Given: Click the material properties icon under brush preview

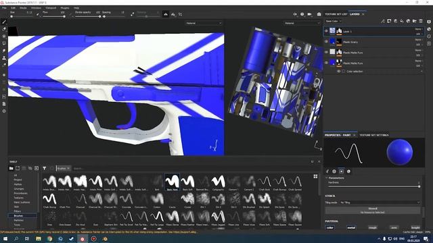Looking at the screenshot, I should coord(348,171).
